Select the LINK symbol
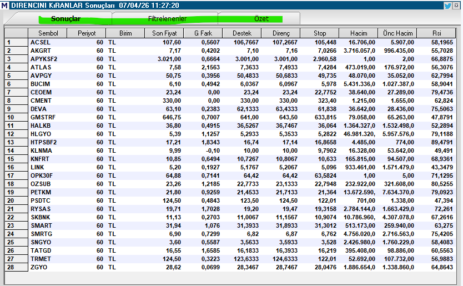This screenshot has height=286, width=463. click(x=37, y=167)
